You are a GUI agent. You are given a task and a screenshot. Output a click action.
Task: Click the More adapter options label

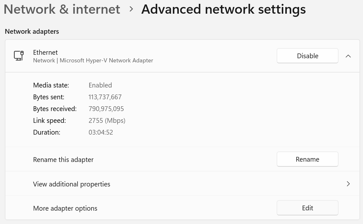coord(65,208)
